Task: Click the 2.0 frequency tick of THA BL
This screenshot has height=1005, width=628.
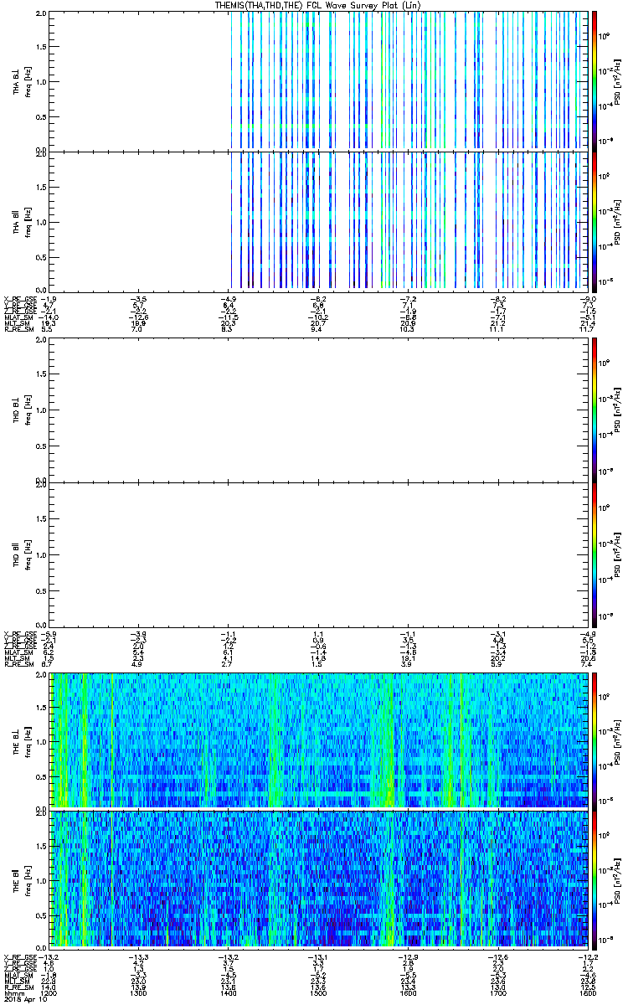Action: [41, 14]
